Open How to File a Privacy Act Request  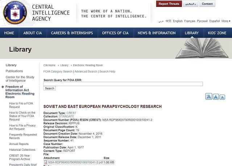tap(22, 127)
